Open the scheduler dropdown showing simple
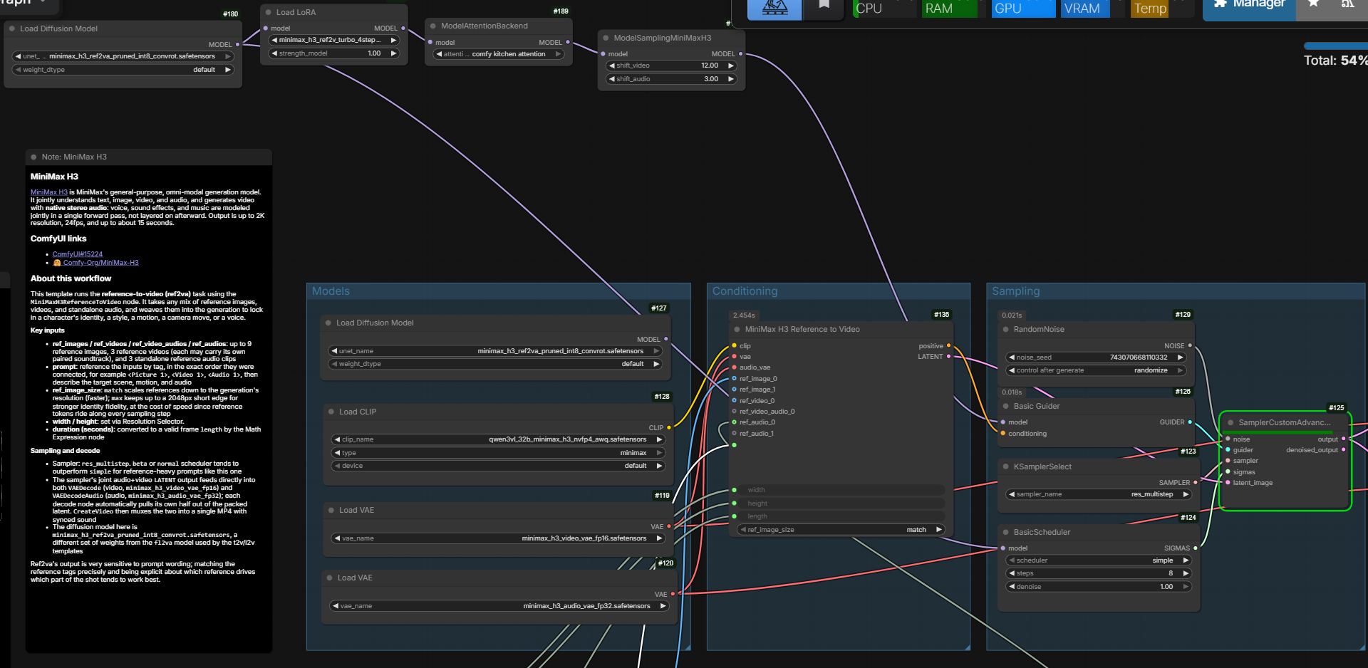 point(1098,560)
